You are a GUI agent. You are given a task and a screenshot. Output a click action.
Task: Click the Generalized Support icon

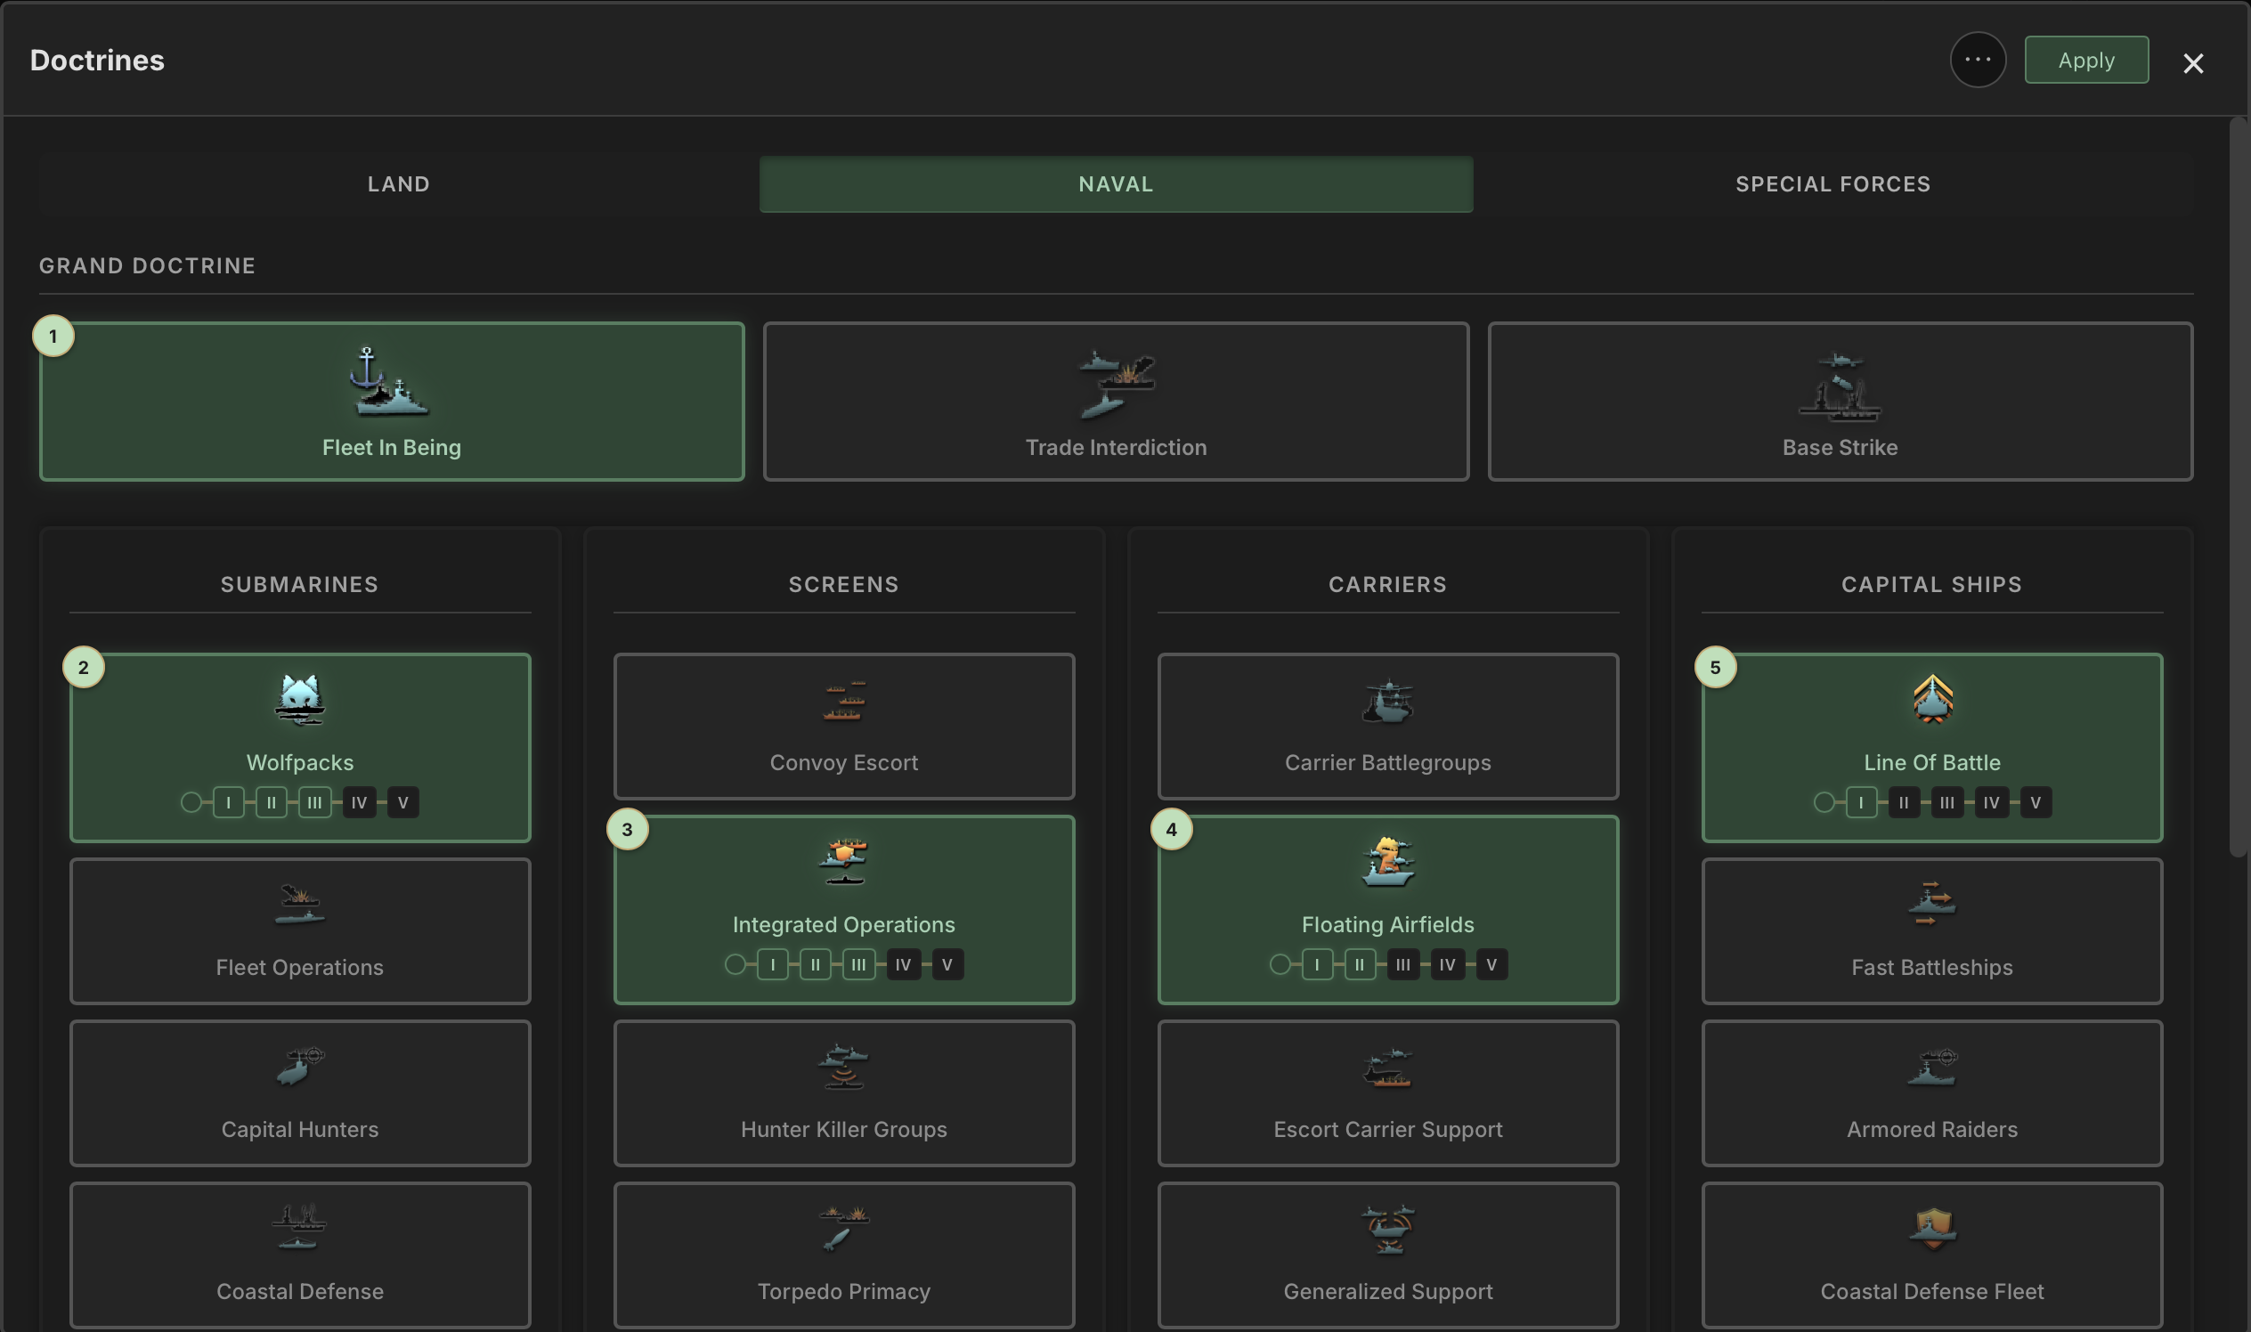coord(1387,1229)
